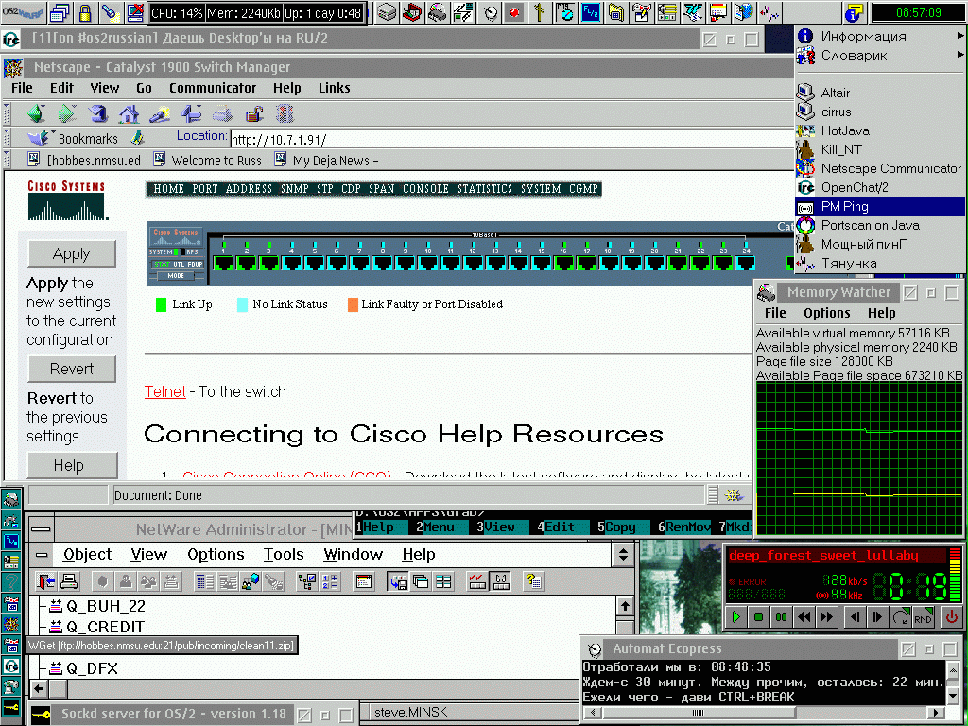Toggle RND shuffle in the music player
Viewport: 968px width, 726px height.
coord(923,616)
